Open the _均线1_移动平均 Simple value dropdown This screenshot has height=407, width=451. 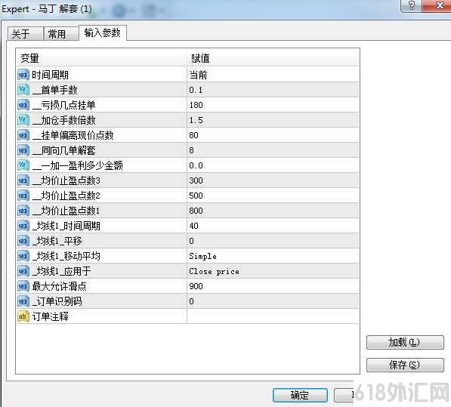[273, 256]
